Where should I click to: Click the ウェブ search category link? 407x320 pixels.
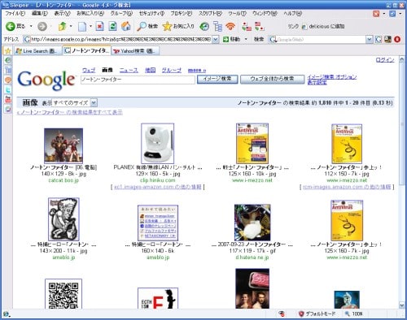pyautogui.click(x=89, y=70)
